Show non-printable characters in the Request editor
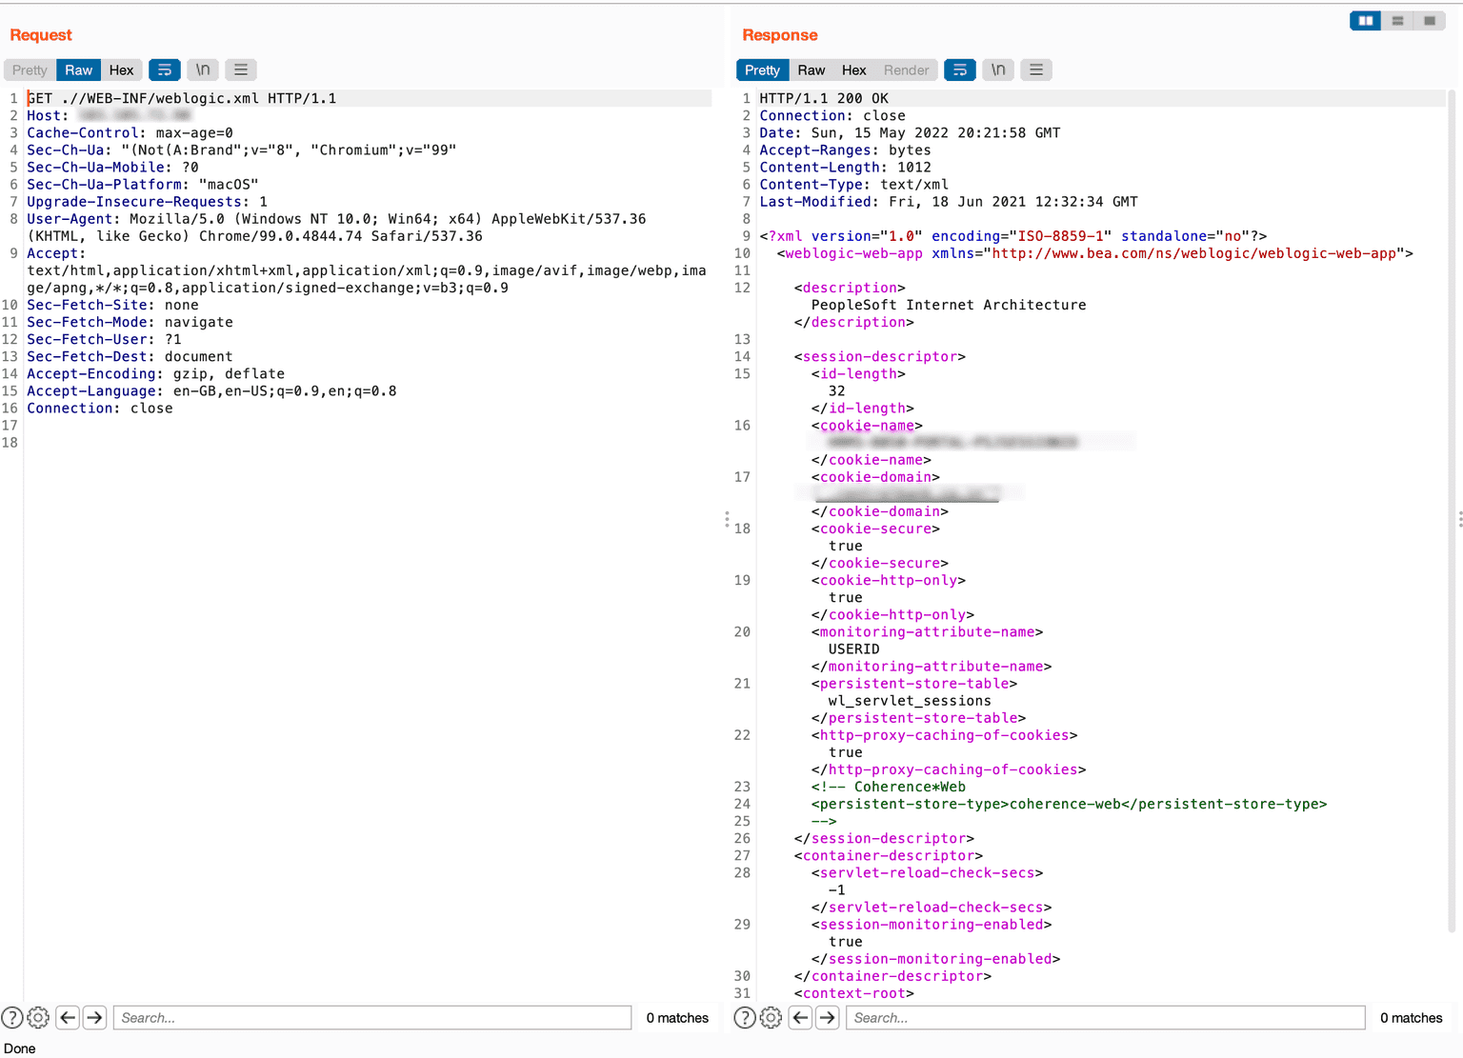 click(202, 70)
